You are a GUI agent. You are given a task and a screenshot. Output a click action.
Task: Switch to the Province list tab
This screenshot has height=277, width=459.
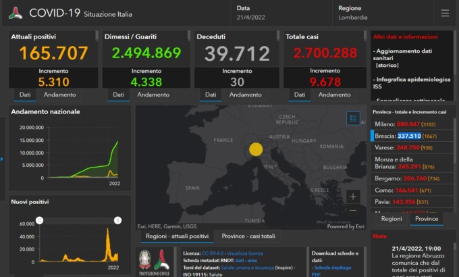(x=427, y=219)
